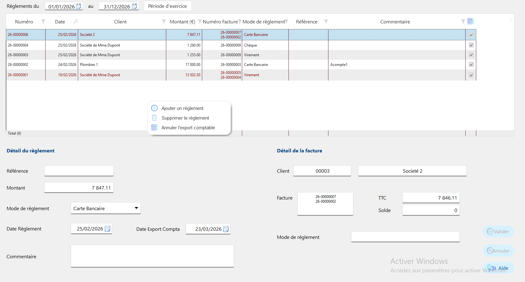Click the Montant field showing 7 847.11
525x282 pixels.
pos(79,188)
